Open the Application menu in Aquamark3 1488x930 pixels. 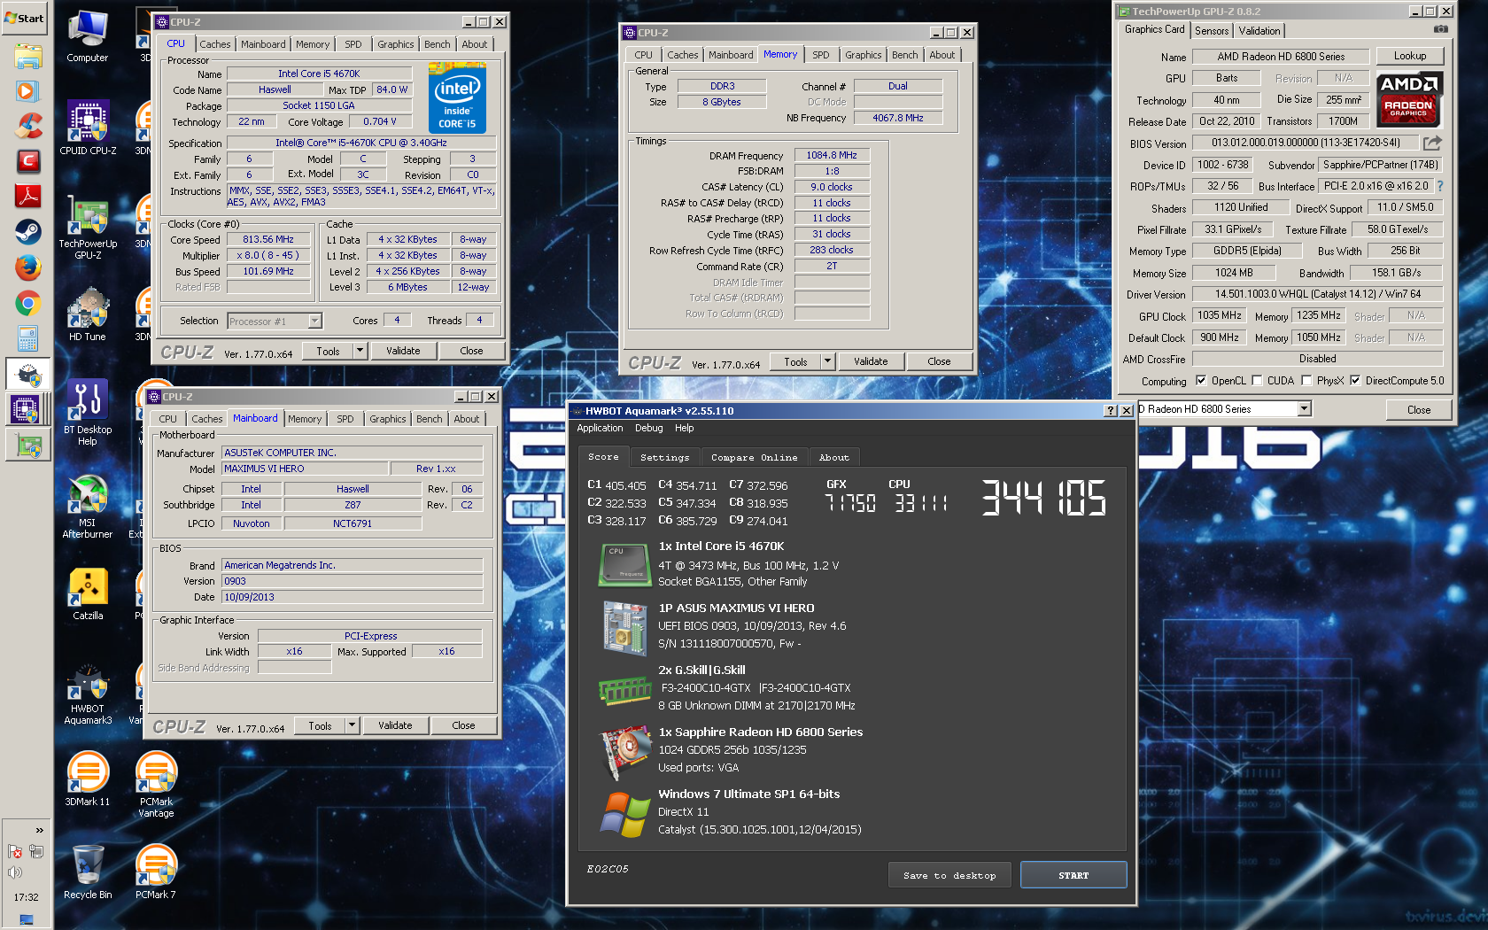tap(600, 428)
